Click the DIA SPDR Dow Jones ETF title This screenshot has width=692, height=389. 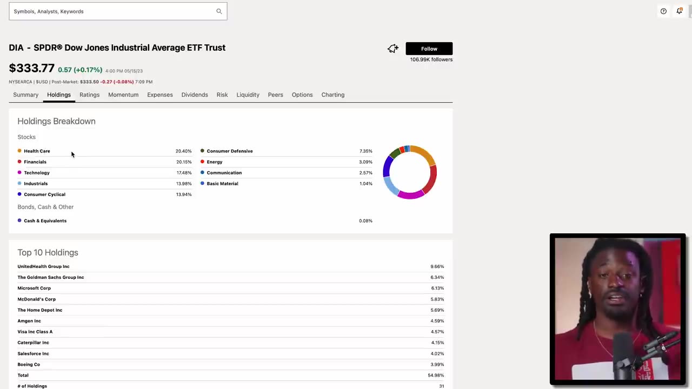tap(117, 48)
